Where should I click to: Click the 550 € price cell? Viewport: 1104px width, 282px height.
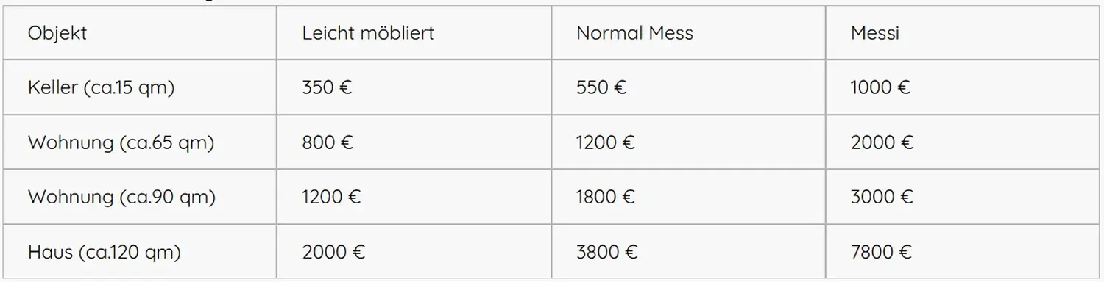[x=688, y=87]
